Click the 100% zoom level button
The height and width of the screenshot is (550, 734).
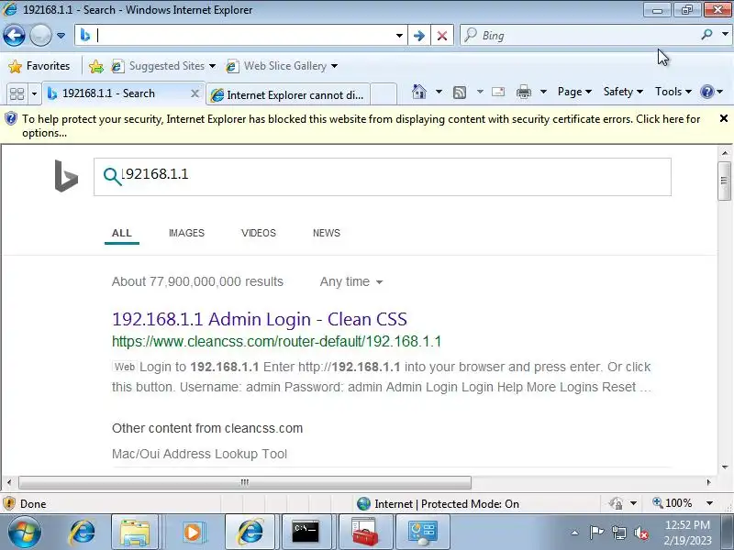673,503
